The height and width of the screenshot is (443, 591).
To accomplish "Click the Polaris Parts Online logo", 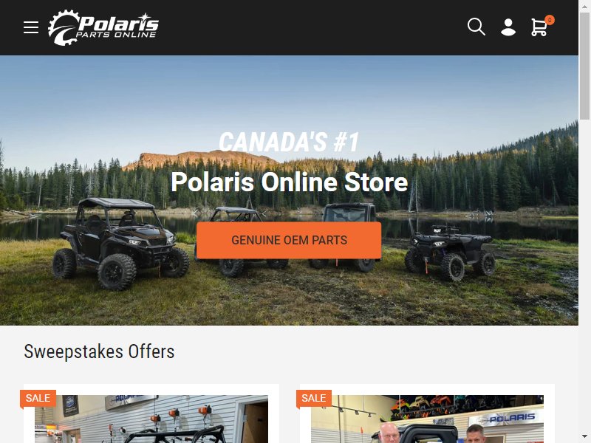I will tap(103, 27).
